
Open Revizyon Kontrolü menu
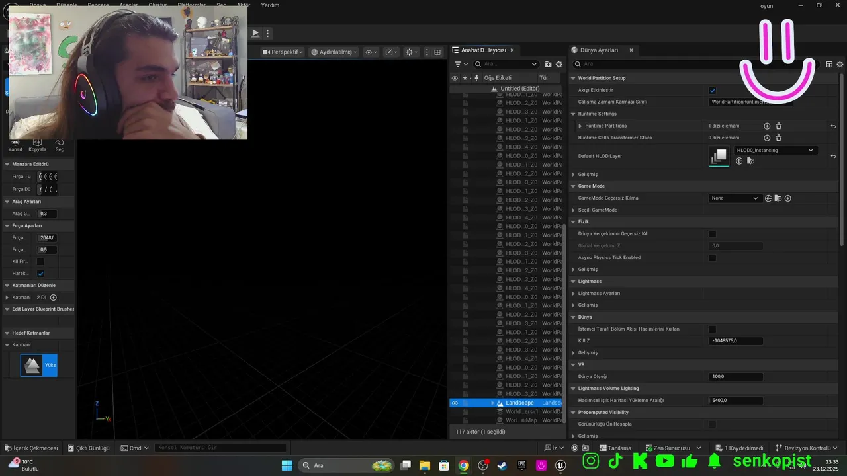pyautogui.click(x=807, y=448)
